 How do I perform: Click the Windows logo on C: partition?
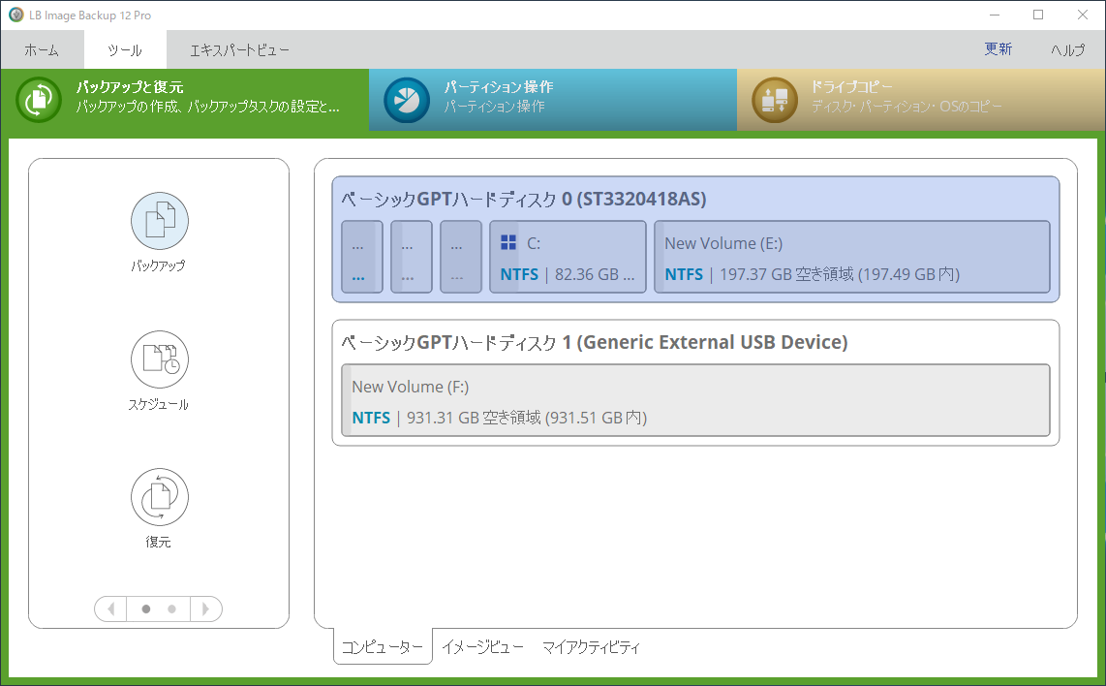pos(508,243)
